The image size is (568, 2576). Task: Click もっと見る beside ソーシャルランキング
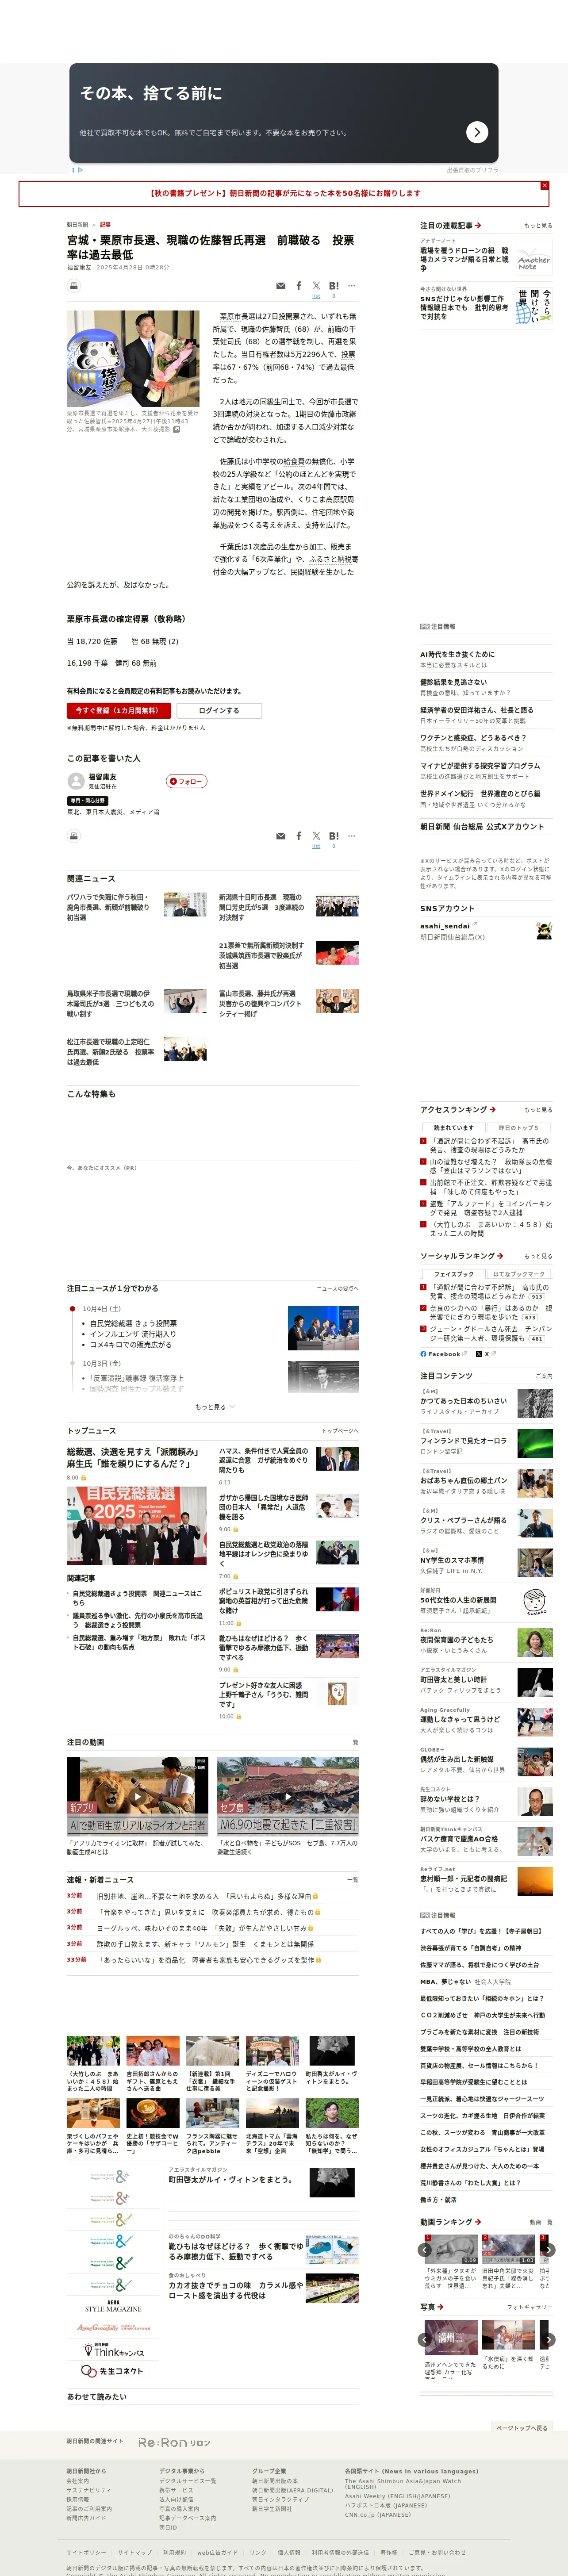[538, 1256]
